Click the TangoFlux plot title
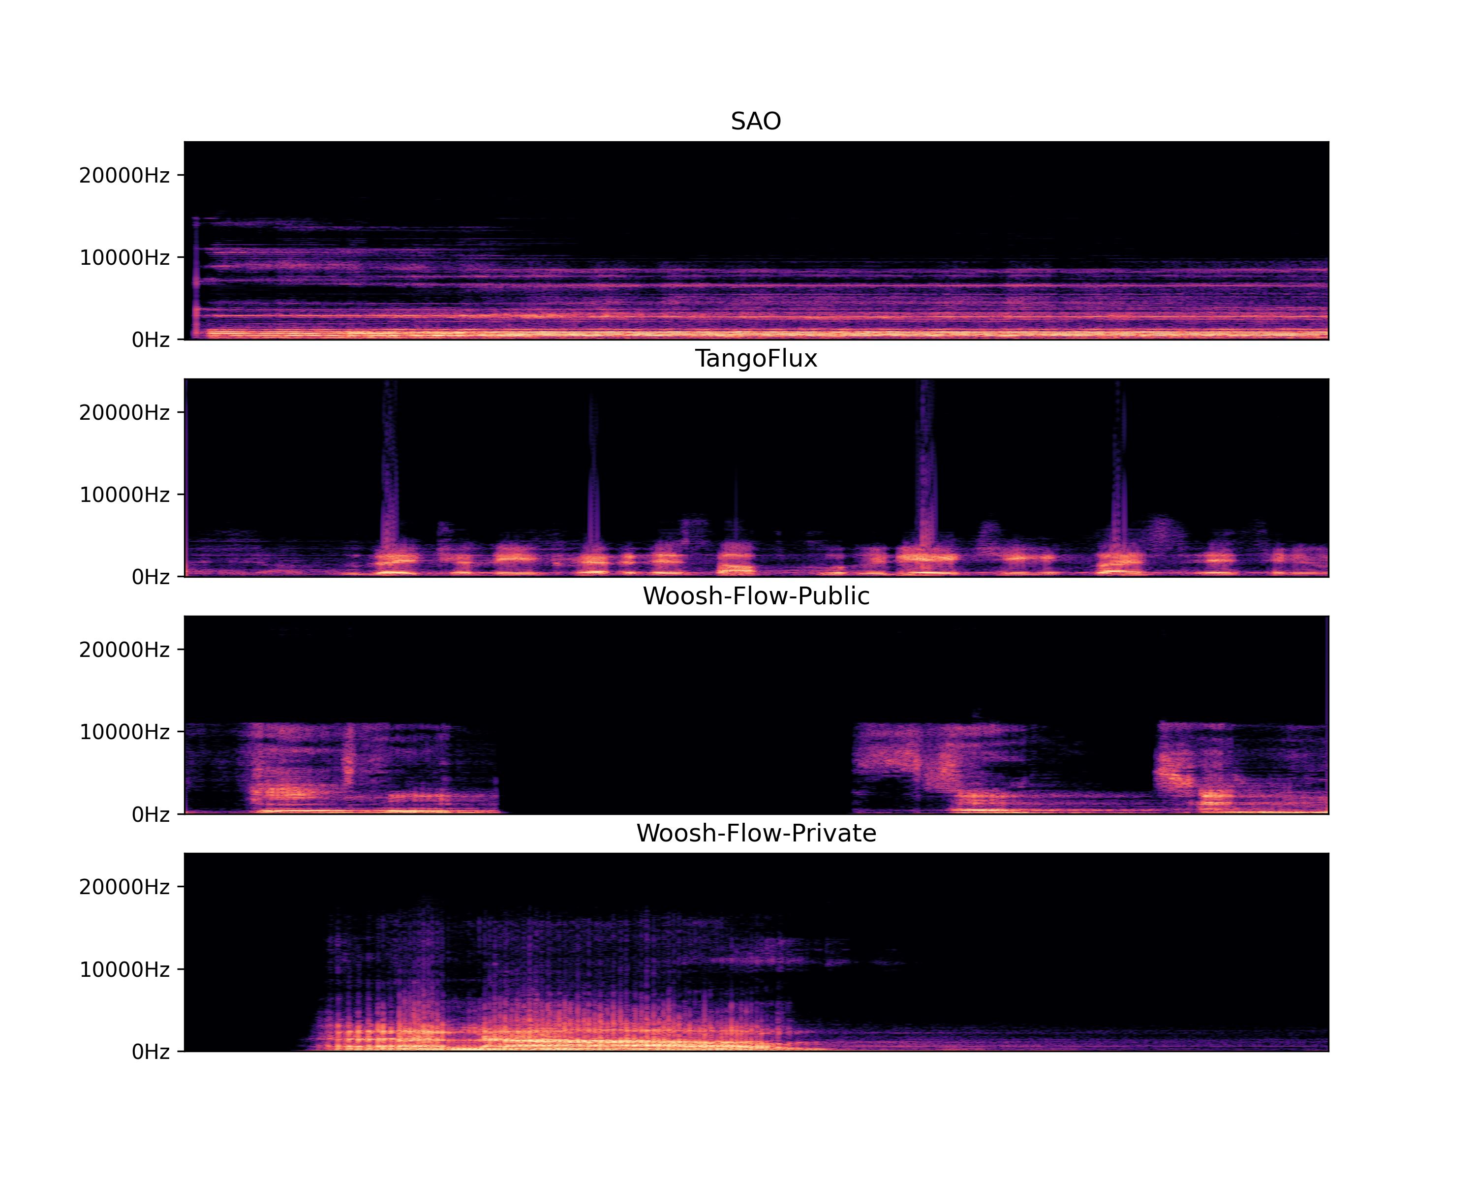Image resolution: width=1476 pixels, height=1181 pixels. point(756,358)
